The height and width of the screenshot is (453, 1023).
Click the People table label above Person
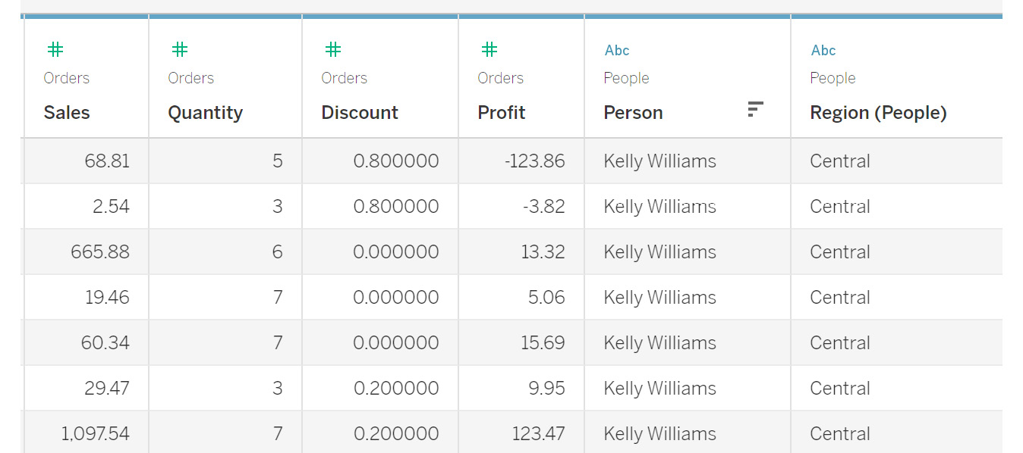pyautogui.click(x=626, y=78)
